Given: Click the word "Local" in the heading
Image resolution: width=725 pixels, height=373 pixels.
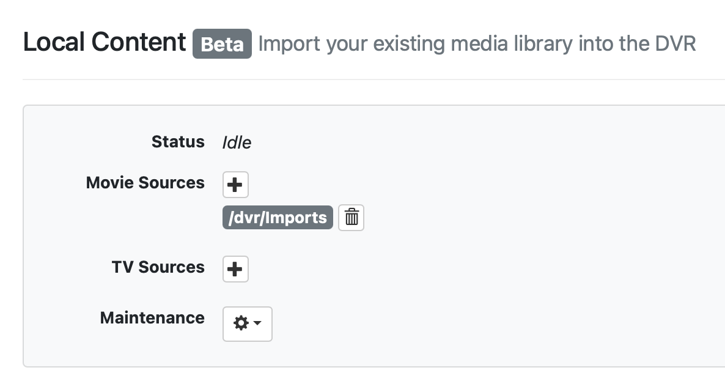Looking at the screenshot, I should point(54,42).
